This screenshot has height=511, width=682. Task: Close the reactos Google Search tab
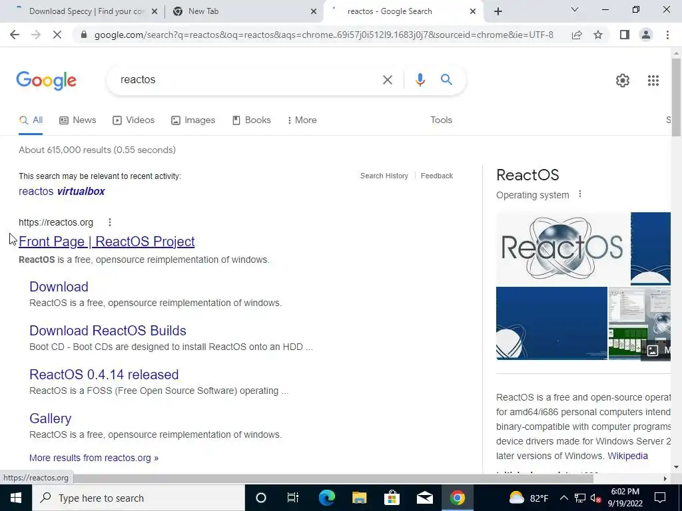473,11
